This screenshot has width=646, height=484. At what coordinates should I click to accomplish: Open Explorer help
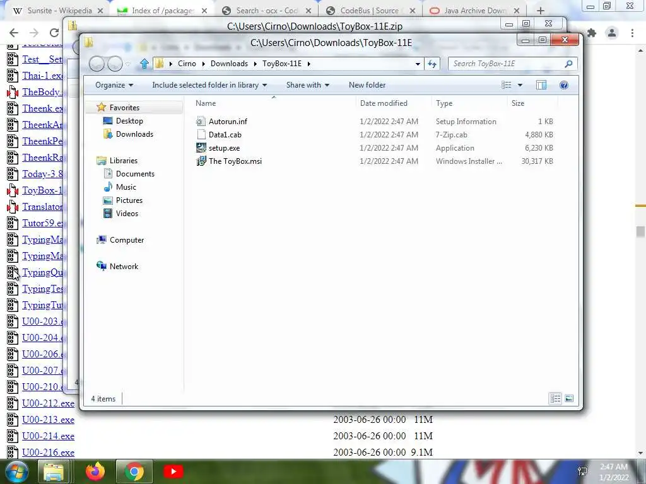tap(563, 85)
